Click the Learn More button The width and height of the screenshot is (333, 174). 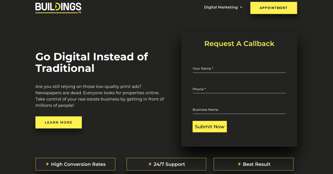59,122
